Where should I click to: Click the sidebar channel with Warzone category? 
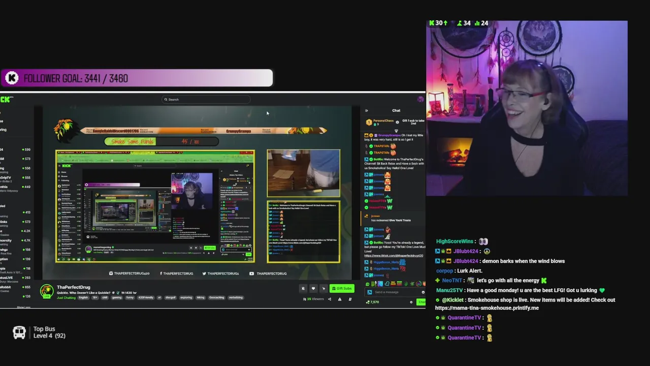coord(15,280)
